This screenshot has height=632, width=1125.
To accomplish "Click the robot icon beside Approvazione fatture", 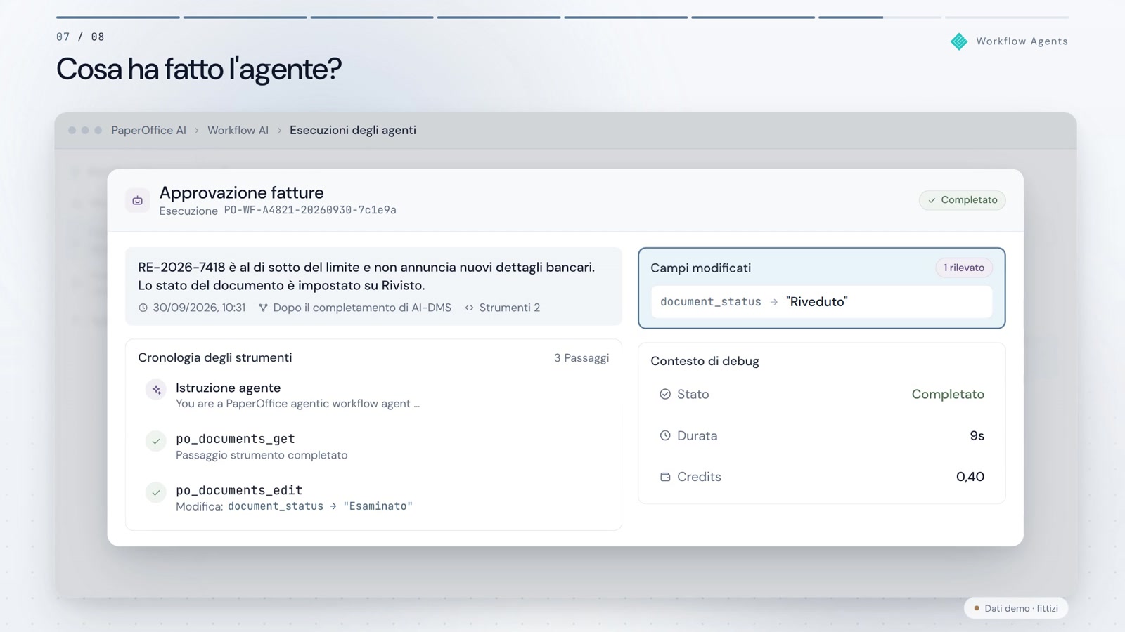I will click(x=138, y=201).
